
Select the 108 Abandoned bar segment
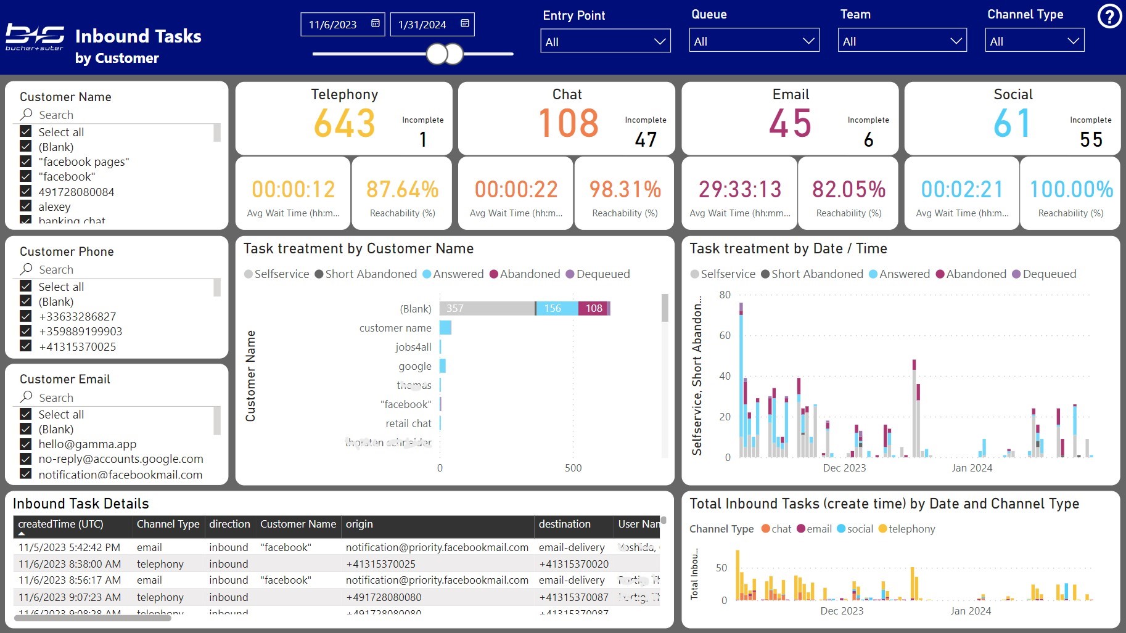(x=593, y=308)
